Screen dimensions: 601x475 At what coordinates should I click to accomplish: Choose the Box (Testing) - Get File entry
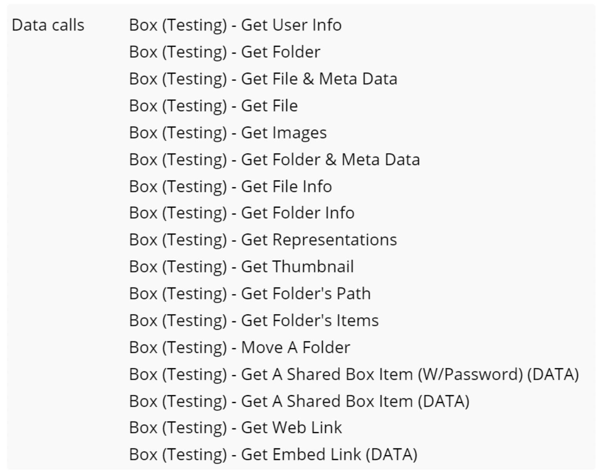tap(213, 106)
